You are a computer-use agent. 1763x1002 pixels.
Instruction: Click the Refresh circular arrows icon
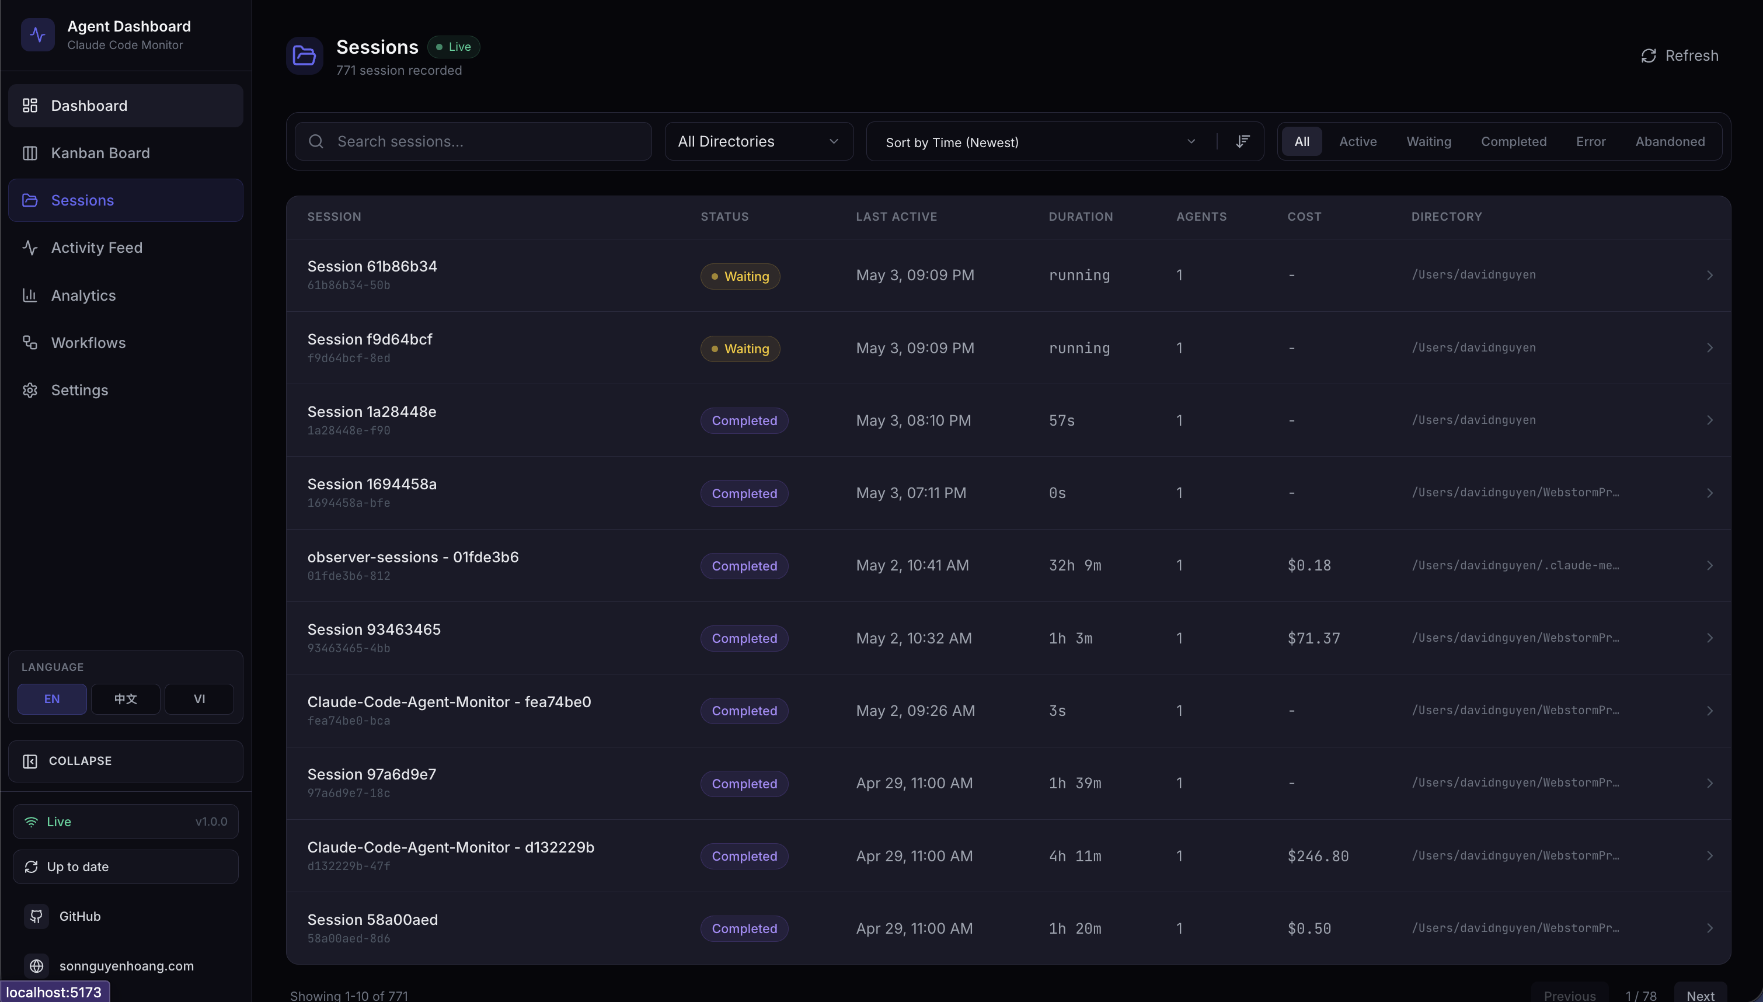point(1649,55)
